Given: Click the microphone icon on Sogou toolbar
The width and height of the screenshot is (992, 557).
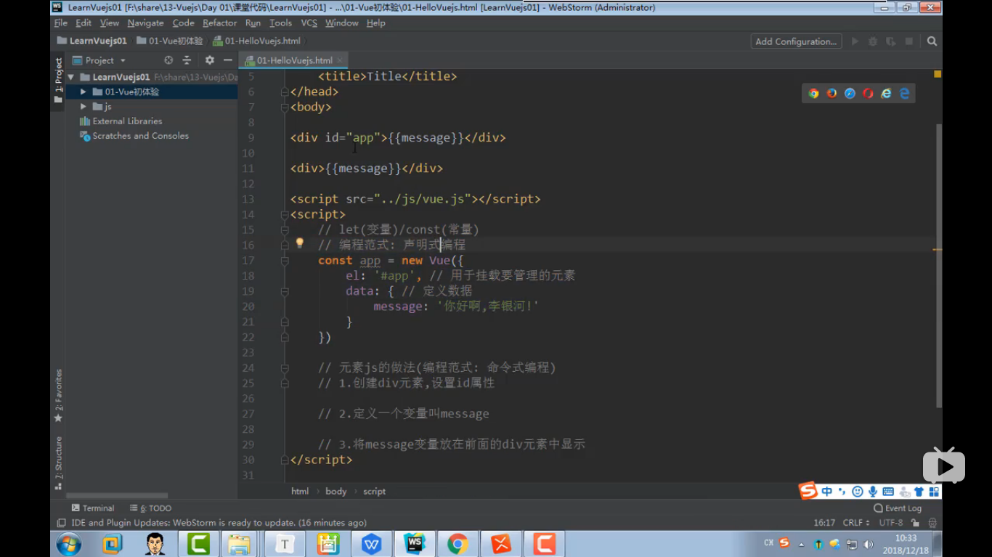Looking at the screenshot, I should click(873, 492).
